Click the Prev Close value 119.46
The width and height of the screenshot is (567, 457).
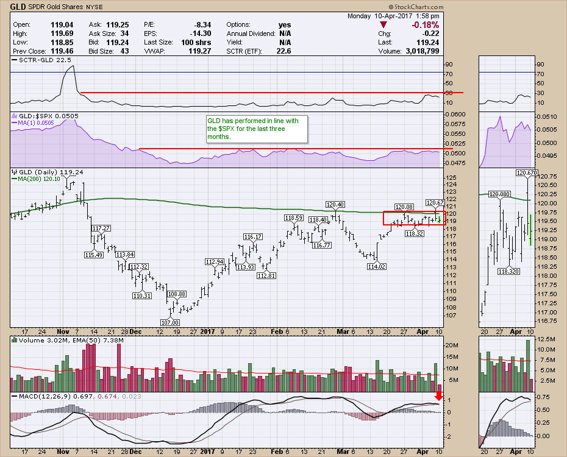tap(62, 51)
